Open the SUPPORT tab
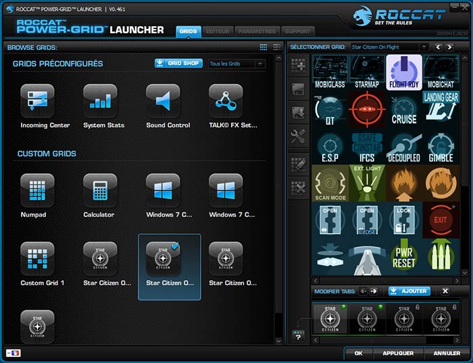473x363 pixels. pyautogui.click(x=297, y=31)
